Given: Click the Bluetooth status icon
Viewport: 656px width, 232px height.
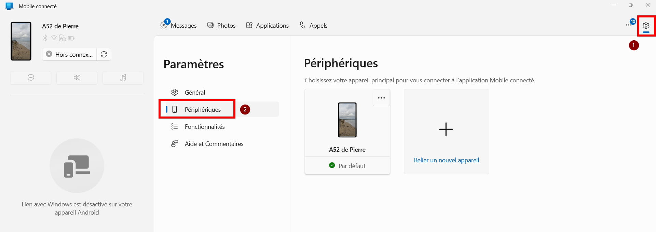Looking at the screenshot, I should tap(45, 38).
